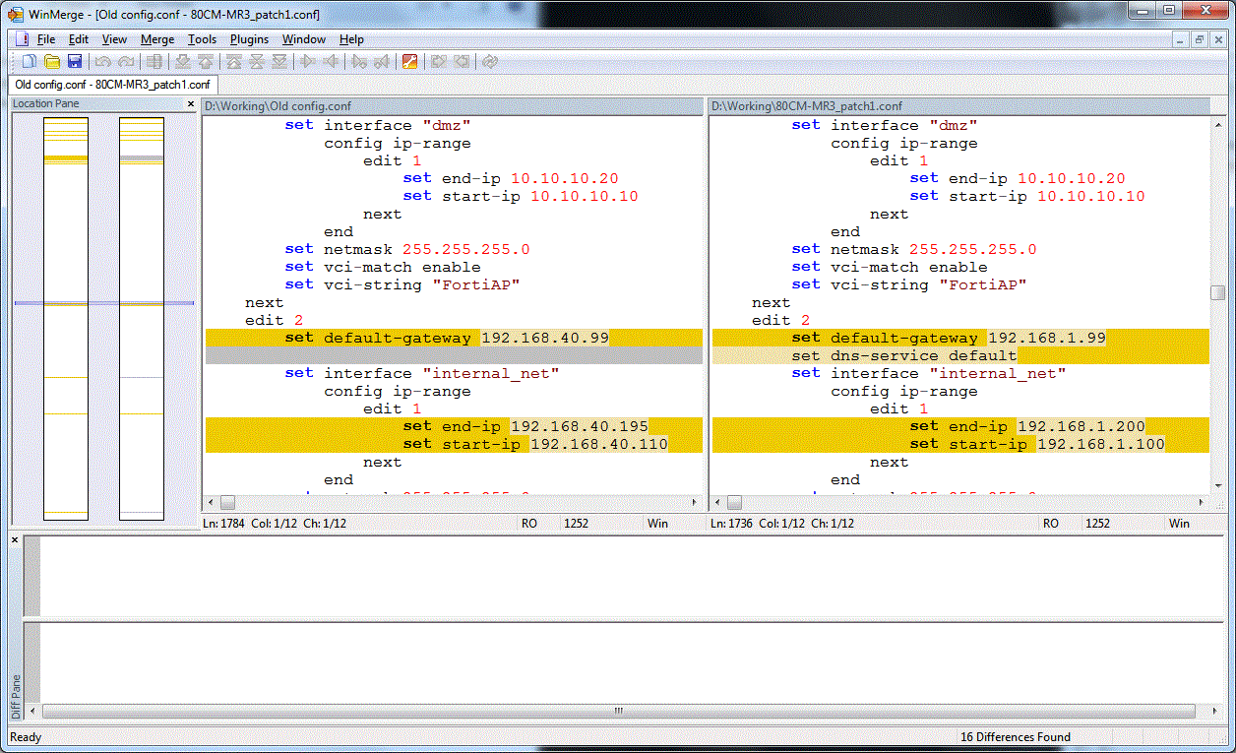Viewport: 1236px width, 753px height.
Task: Save the file using the floppy disk icon
Action: [75, 62]
